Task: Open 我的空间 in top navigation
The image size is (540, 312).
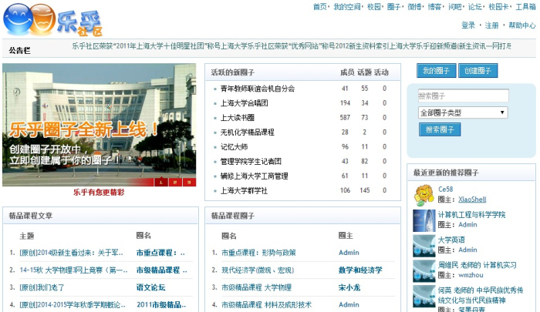Action: pyautogui.click(x=347, y=6)
